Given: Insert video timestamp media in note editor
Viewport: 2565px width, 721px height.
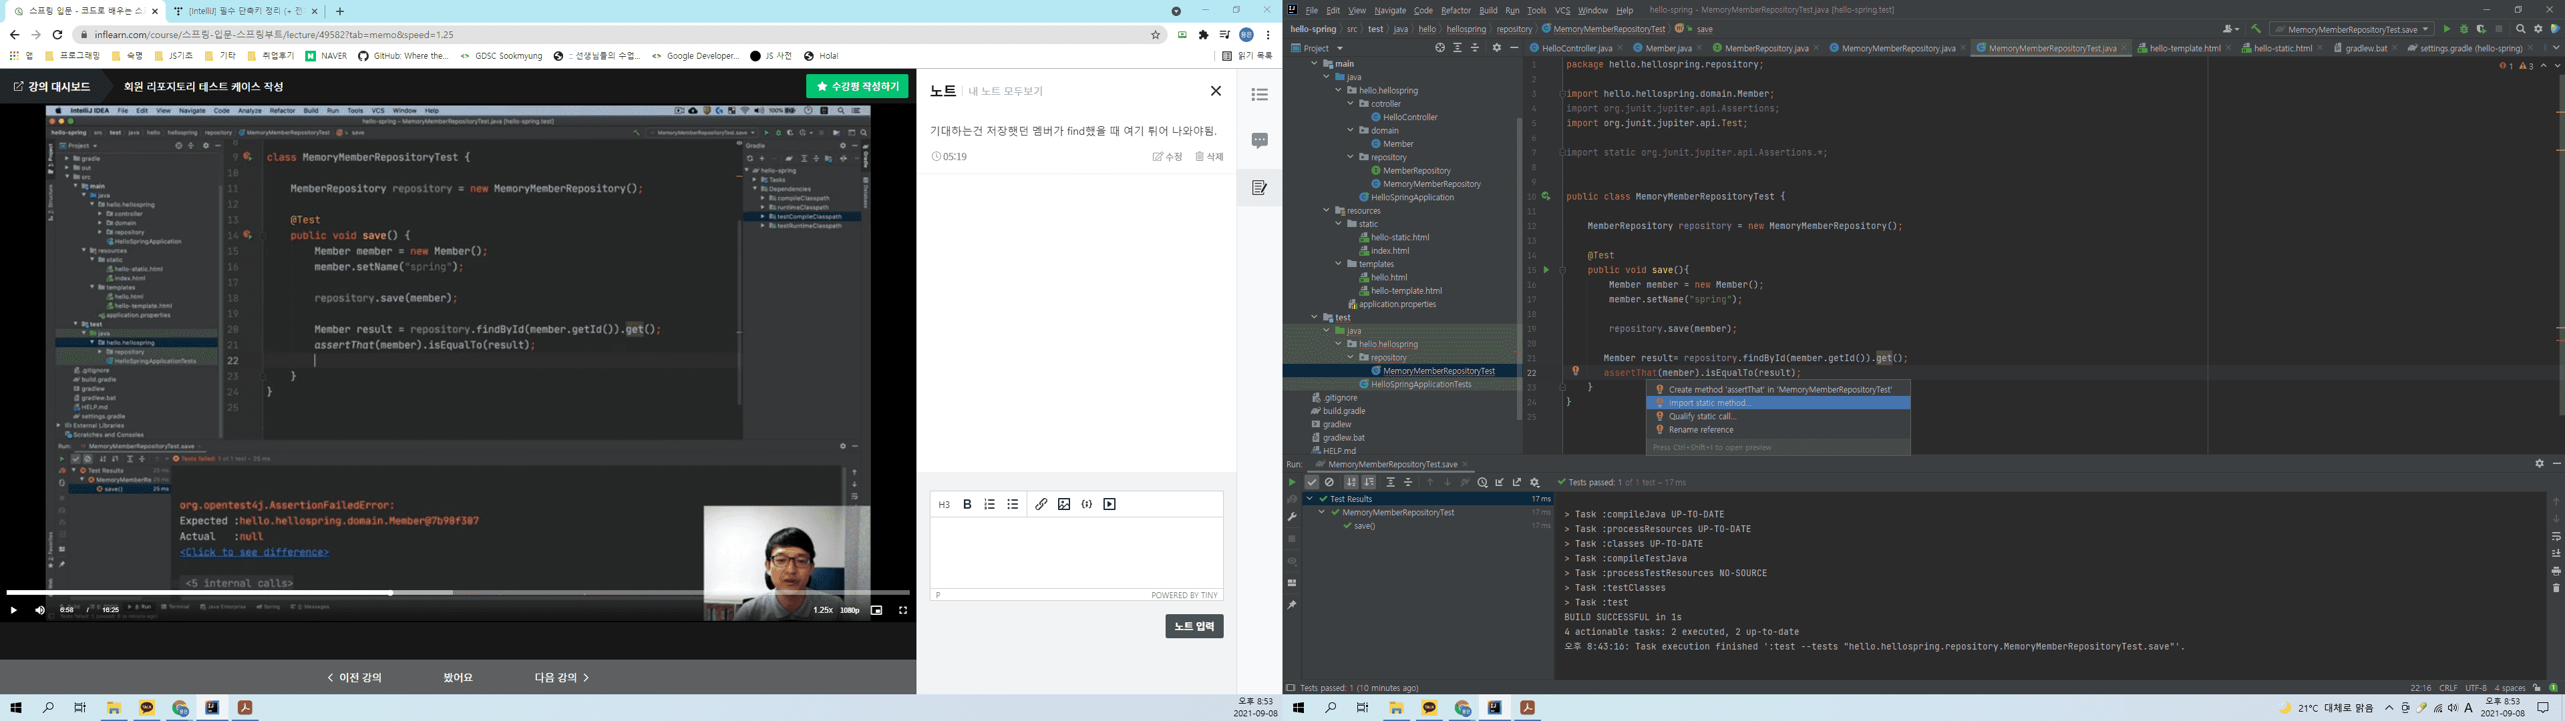Looking at the screenshot, I should 1110,504.
